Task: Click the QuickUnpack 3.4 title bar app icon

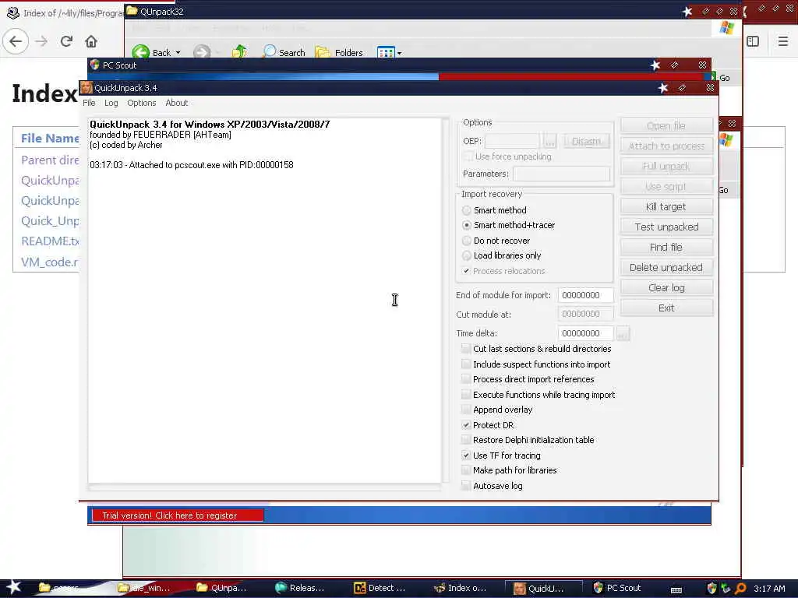Action: pos(86,87)
